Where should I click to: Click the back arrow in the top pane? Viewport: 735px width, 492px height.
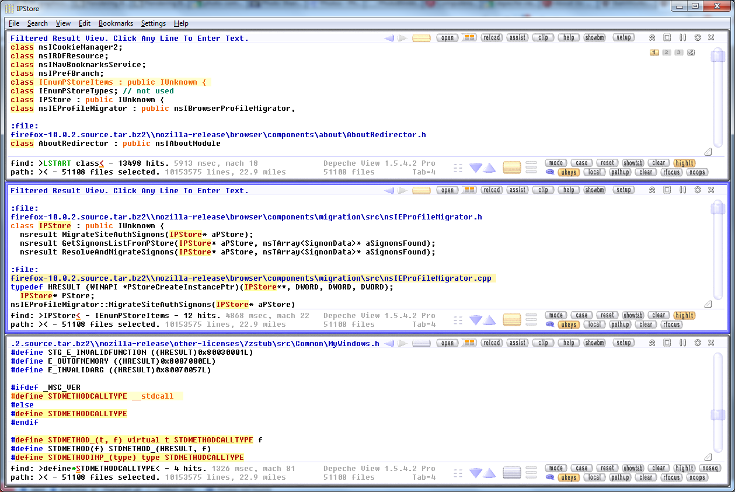coord(389,38)
